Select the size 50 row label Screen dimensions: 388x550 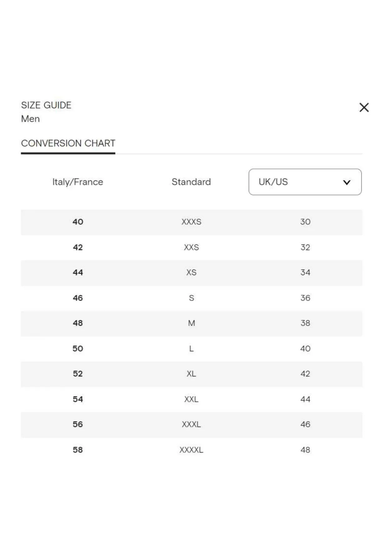point(78,348)
